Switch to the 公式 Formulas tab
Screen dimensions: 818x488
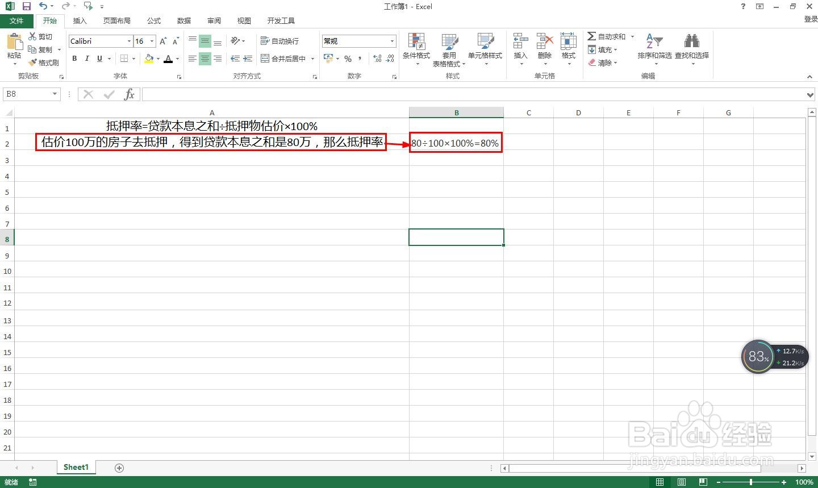(154, 20)
